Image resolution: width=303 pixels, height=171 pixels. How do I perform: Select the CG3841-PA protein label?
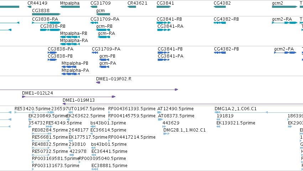[171, 56]
